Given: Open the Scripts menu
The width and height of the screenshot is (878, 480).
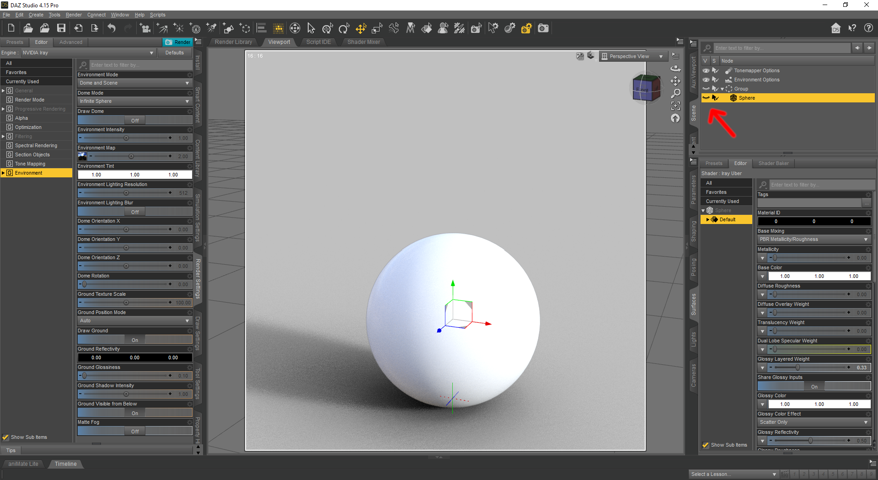Looking at the screenshot, I should pyautogui.click(x=157, y=15).
